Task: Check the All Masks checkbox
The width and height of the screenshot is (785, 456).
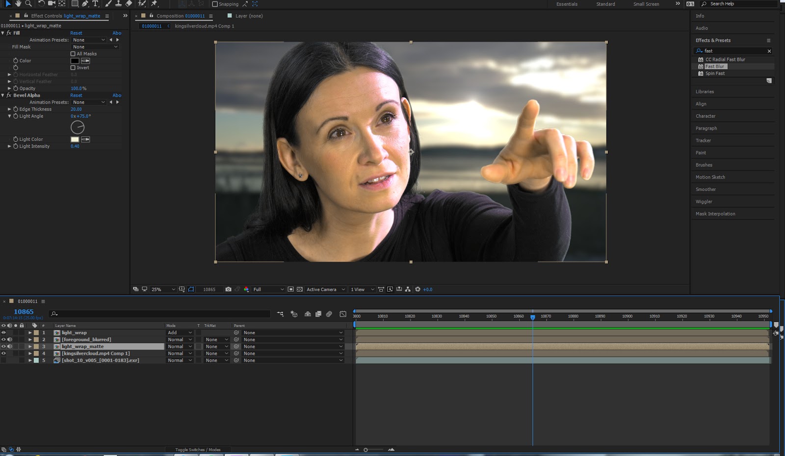Action: (73, 54)
